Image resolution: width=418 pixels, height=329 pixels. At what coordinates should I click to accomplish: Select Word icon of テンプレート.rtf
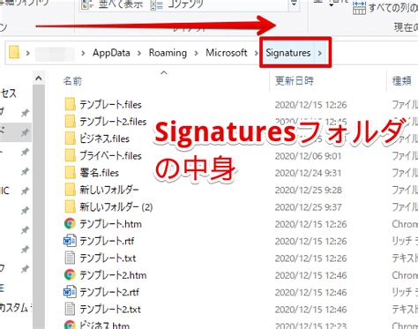[x=70, y=241]
